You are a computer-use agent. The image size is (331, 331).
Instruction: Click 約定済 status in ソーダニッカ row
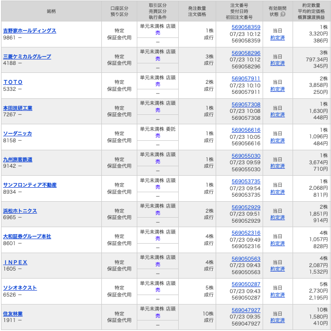(x=278, y=140)
